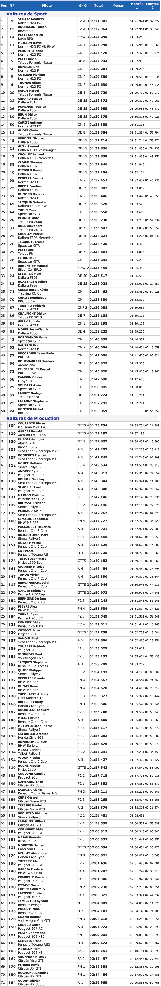Image resolution: width=161 pixels, height=987 pixels.
Task: Select driver BOURGEON Fabien
Action: pyautogui.click(x=32, y=27)
